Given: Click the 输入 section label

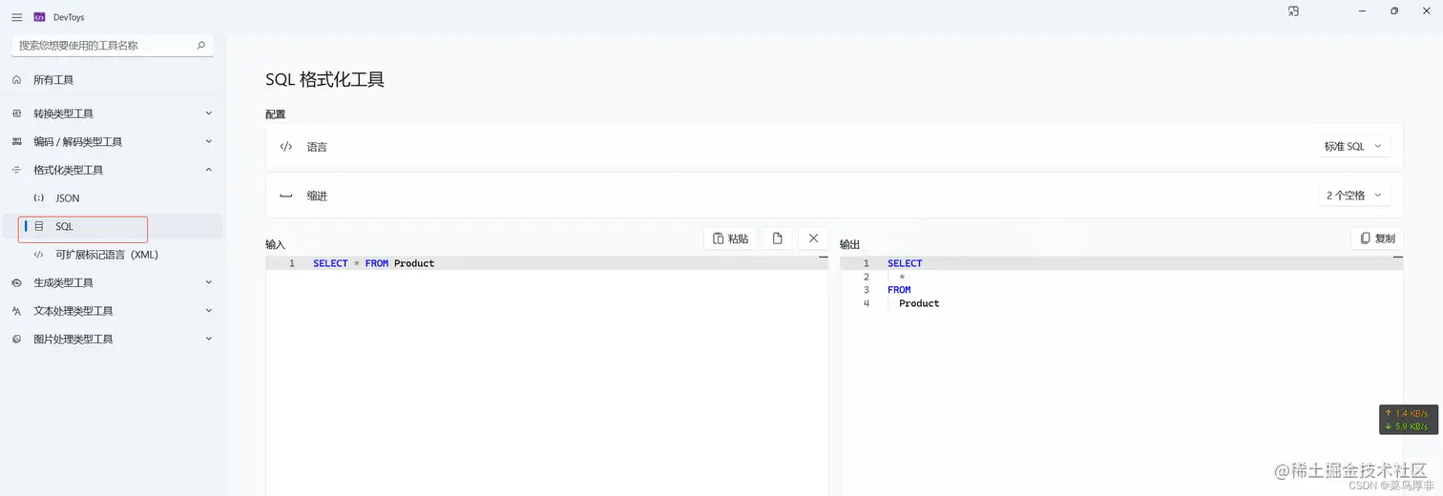Looking at the screenshot, I should 275,245.
